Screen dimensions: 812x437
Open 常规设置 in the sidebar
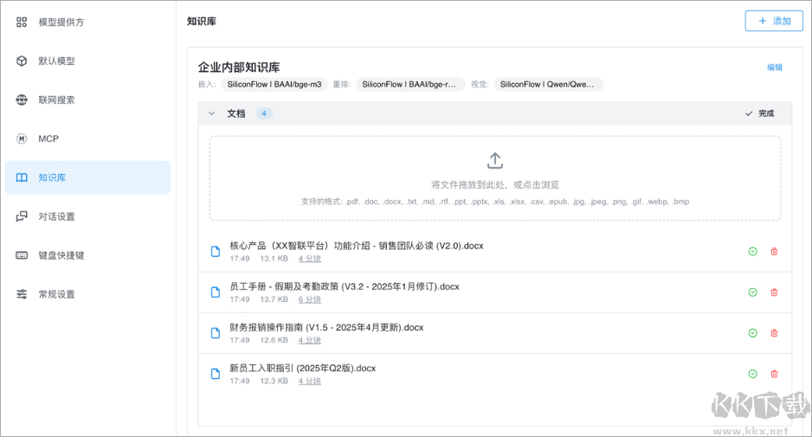coord(88,294)
